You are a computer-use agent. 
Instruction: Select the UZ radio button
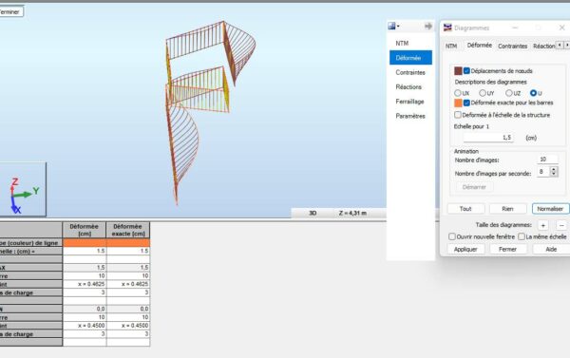click(509, 93)
